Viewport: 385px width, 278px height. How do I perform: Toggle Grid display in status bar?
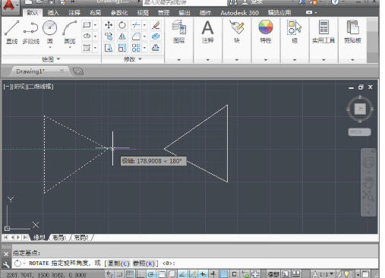point(130,274)
